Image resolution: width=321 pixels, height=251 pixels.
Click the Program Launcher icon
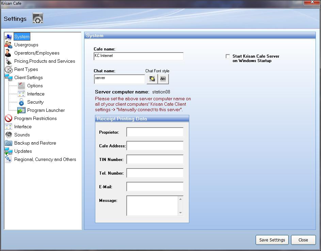pyautogui.click(x=21, y=110)
